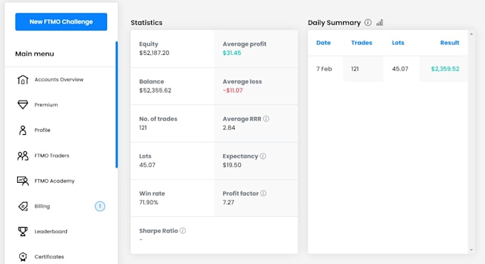Click the Equity value $52,187.20
Screen dimensions: 485x264
click(154, 53)
